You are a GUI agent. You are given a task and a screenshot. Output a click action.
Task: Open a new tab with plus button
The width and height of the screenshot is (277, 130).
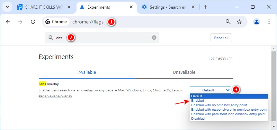205,7
